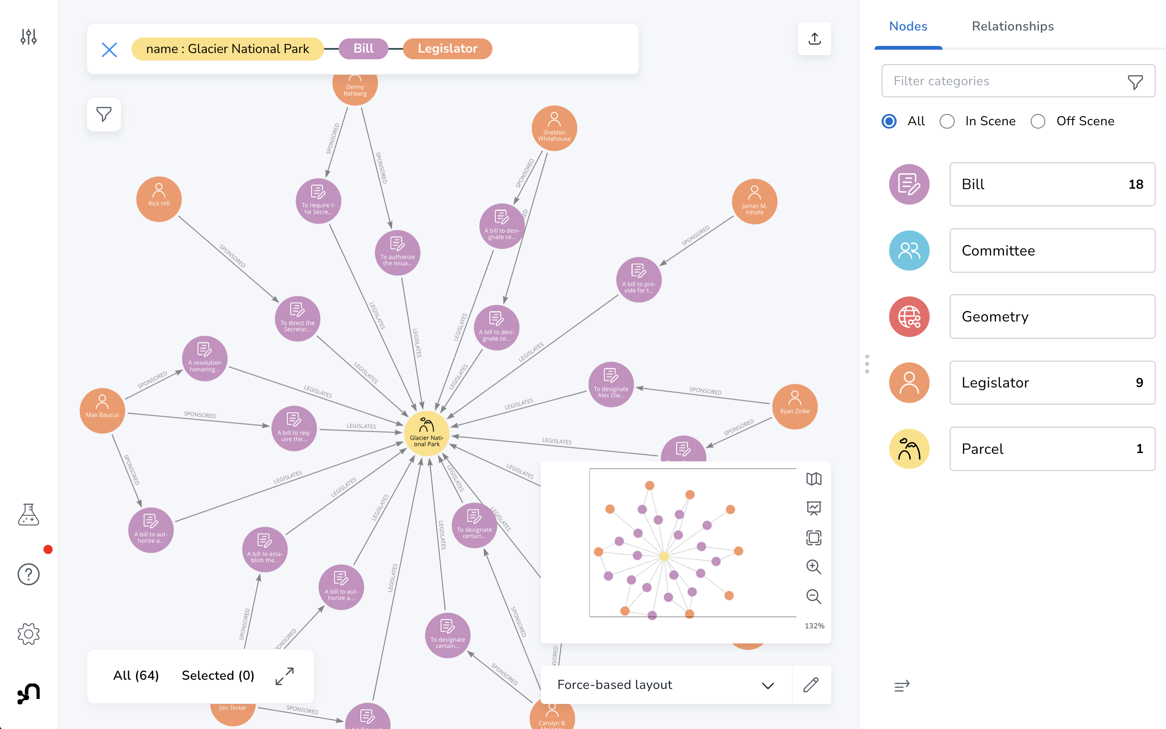Screen dimensions: 1166x729
Task: Collapse the legend panel with arrow icon
Action: pyautogui.click(x=901, y=686)
